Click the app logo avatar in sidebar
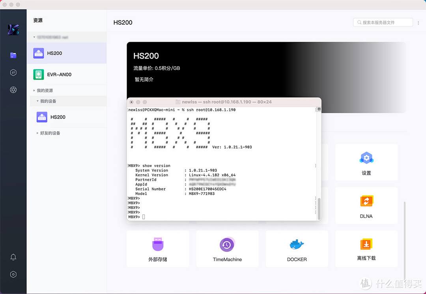 pyautogui.click(x=13, y=30)
